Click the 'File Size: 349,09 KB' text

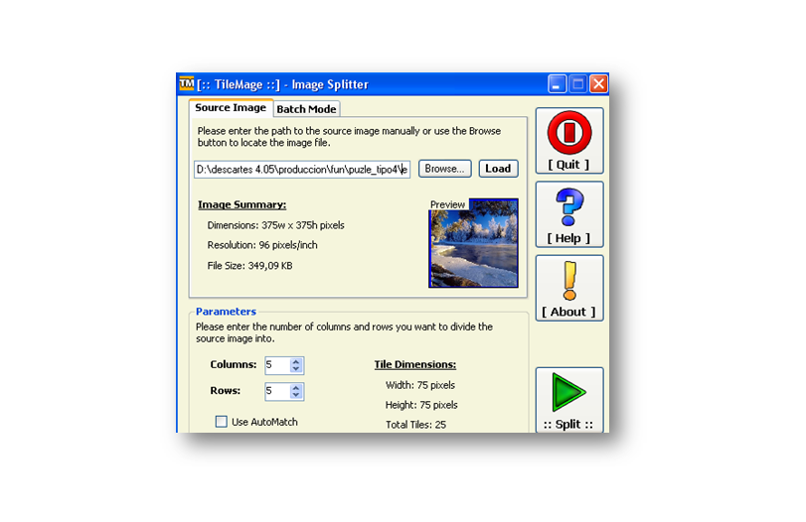tap(249, 265)
